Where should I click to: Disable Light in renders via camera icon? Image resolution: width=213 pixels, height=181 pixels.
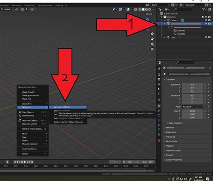pos(209,37)
